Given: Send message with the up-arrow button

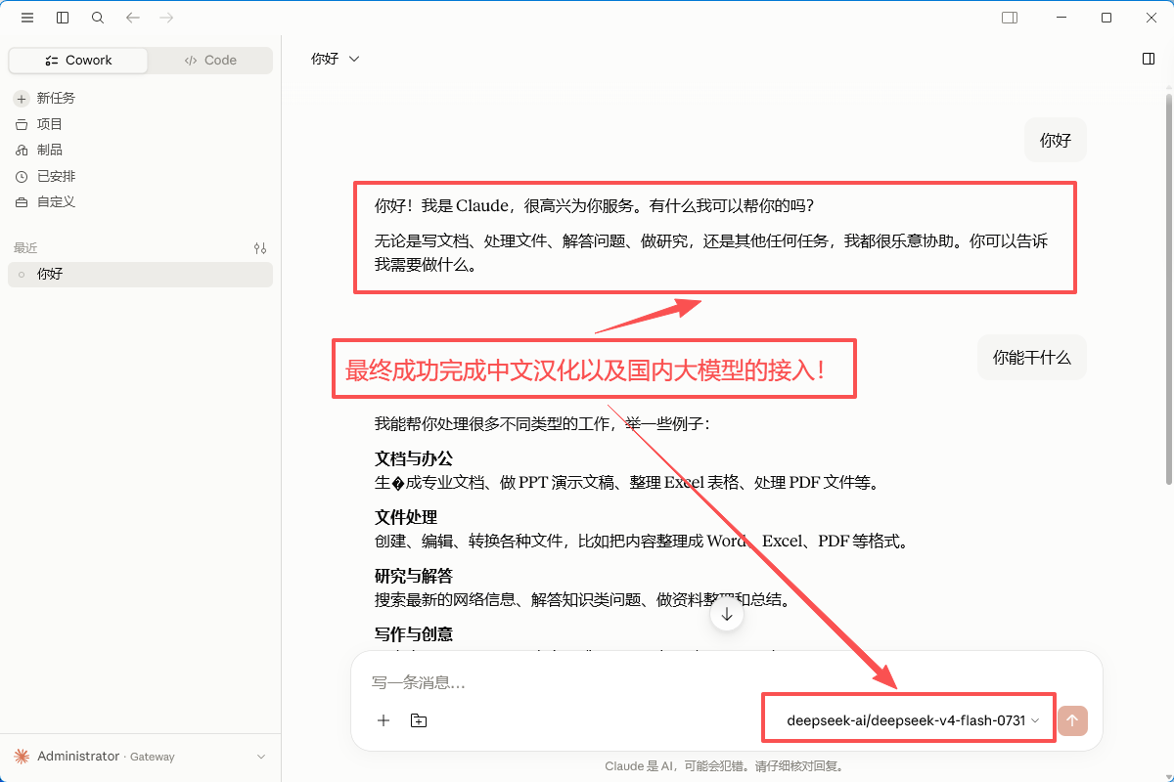Looking at the screenshot, I should (1072, 720).
